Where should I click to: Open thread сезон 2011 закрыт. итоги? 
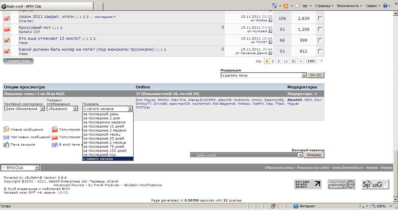tap(46, 16)
